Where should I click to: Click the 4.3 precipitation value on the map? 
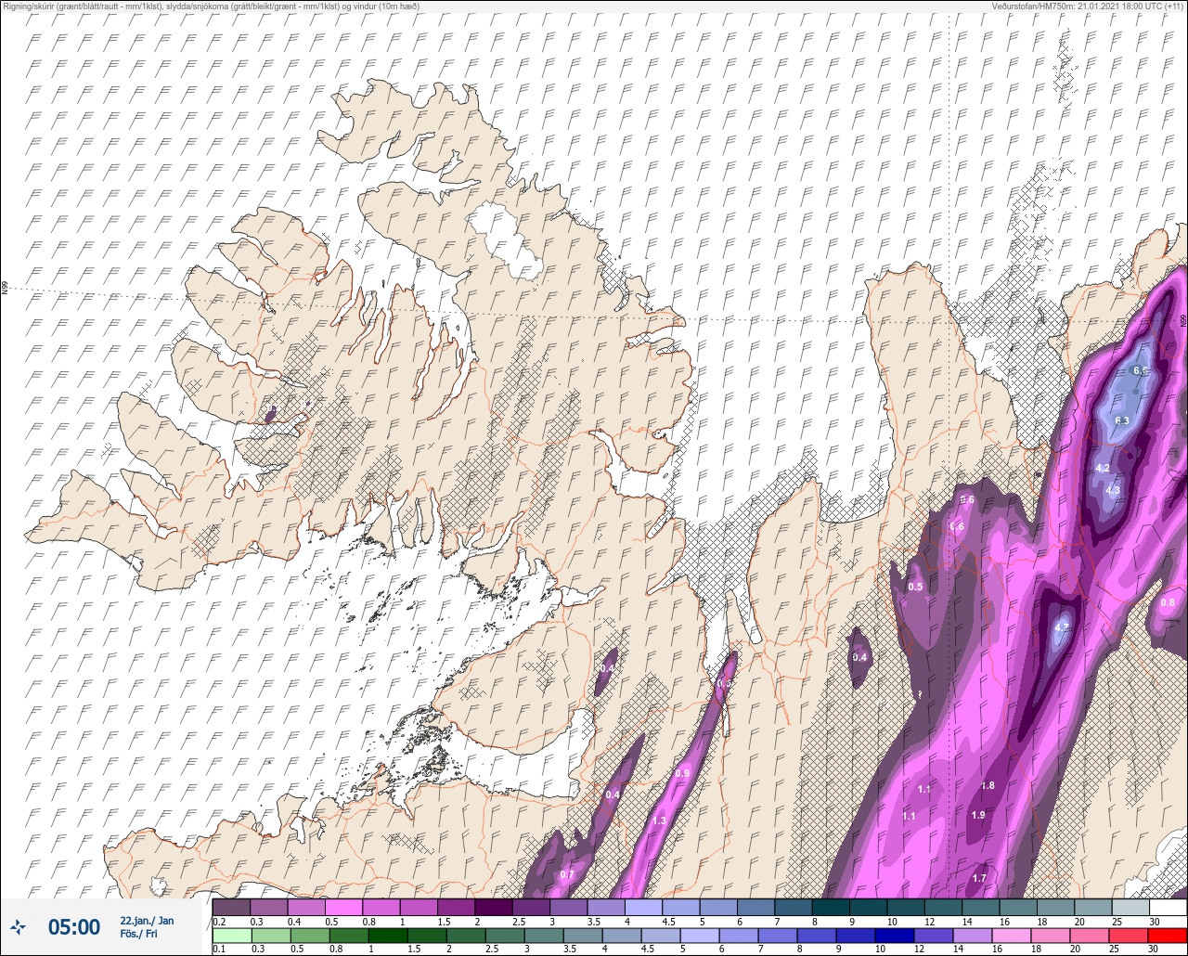pos(1113,490)
